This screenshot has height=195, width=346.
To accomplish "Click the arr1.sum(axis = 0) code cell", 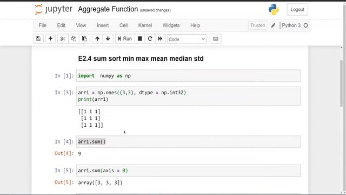I will click(x=189, y=171).
